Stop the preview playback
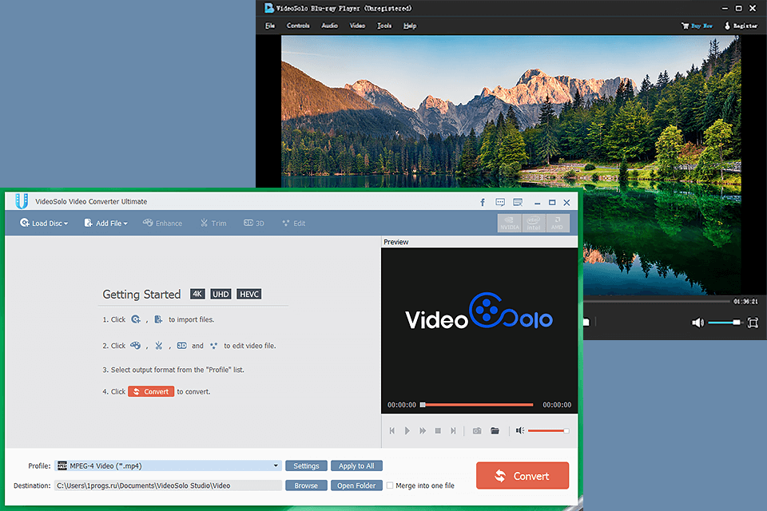Screen dimensions: 767x511 (x=438, y=431)
